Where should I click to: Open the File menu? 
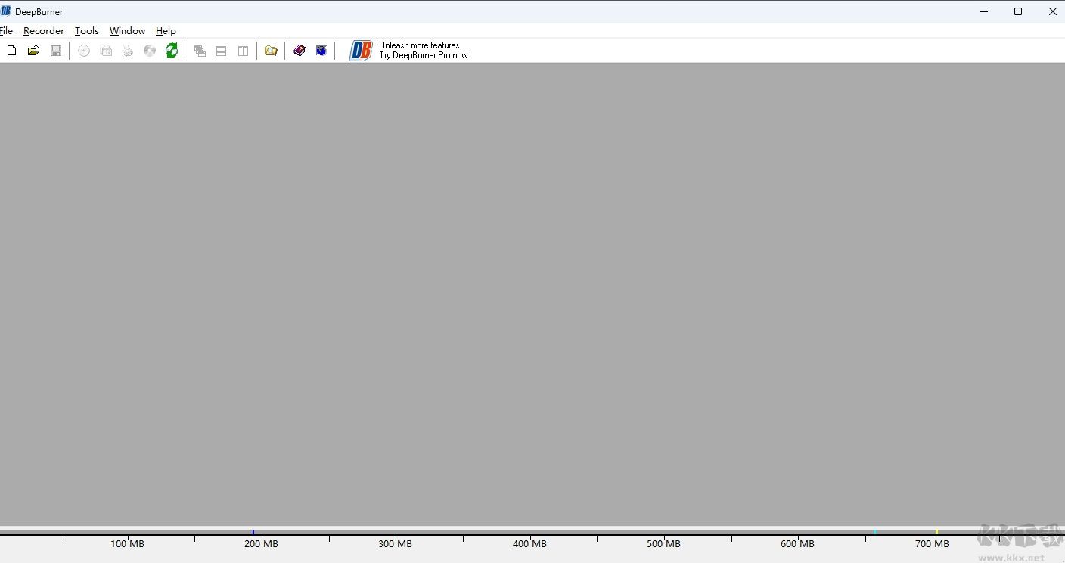click(6, 31)
